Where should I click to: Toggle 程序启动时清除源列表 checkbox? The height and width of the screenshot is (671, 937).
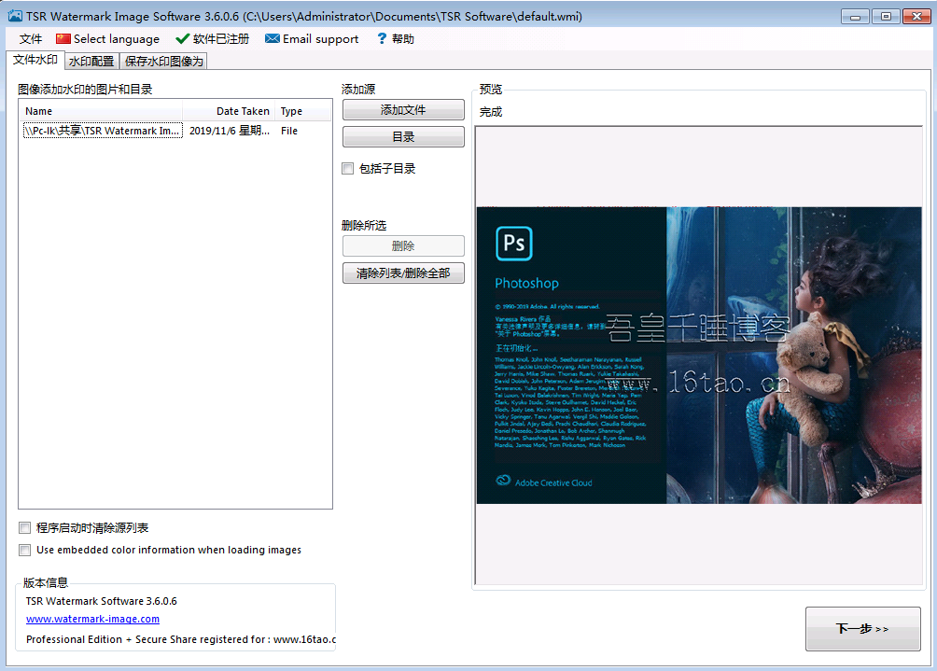[25, 528]
